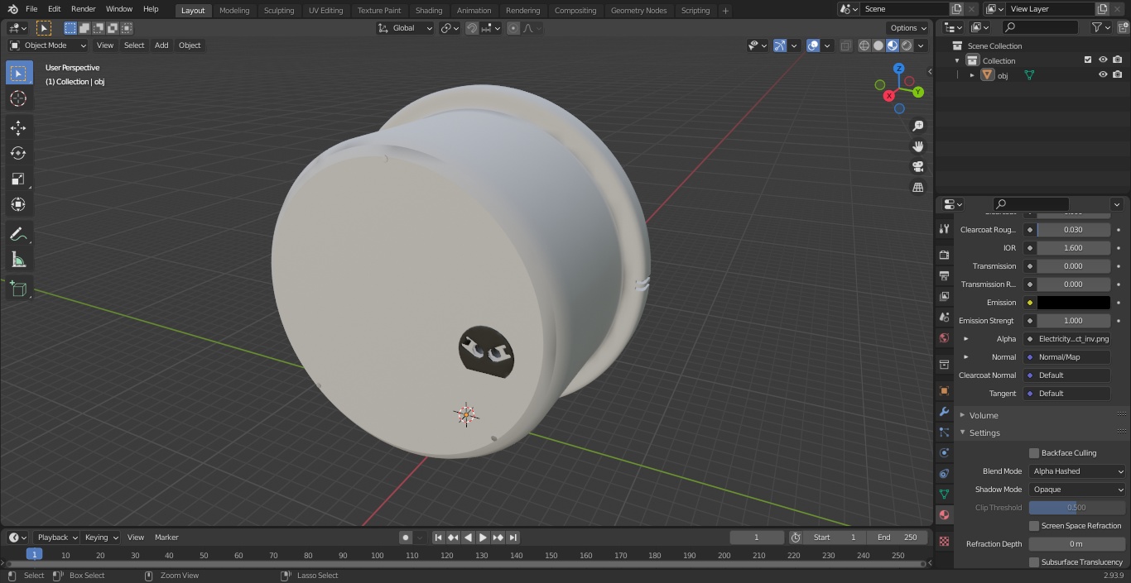Open the Window menu
Viewport: 1131px width, 583px height.
pyautogui.click(x=119, y=9)
